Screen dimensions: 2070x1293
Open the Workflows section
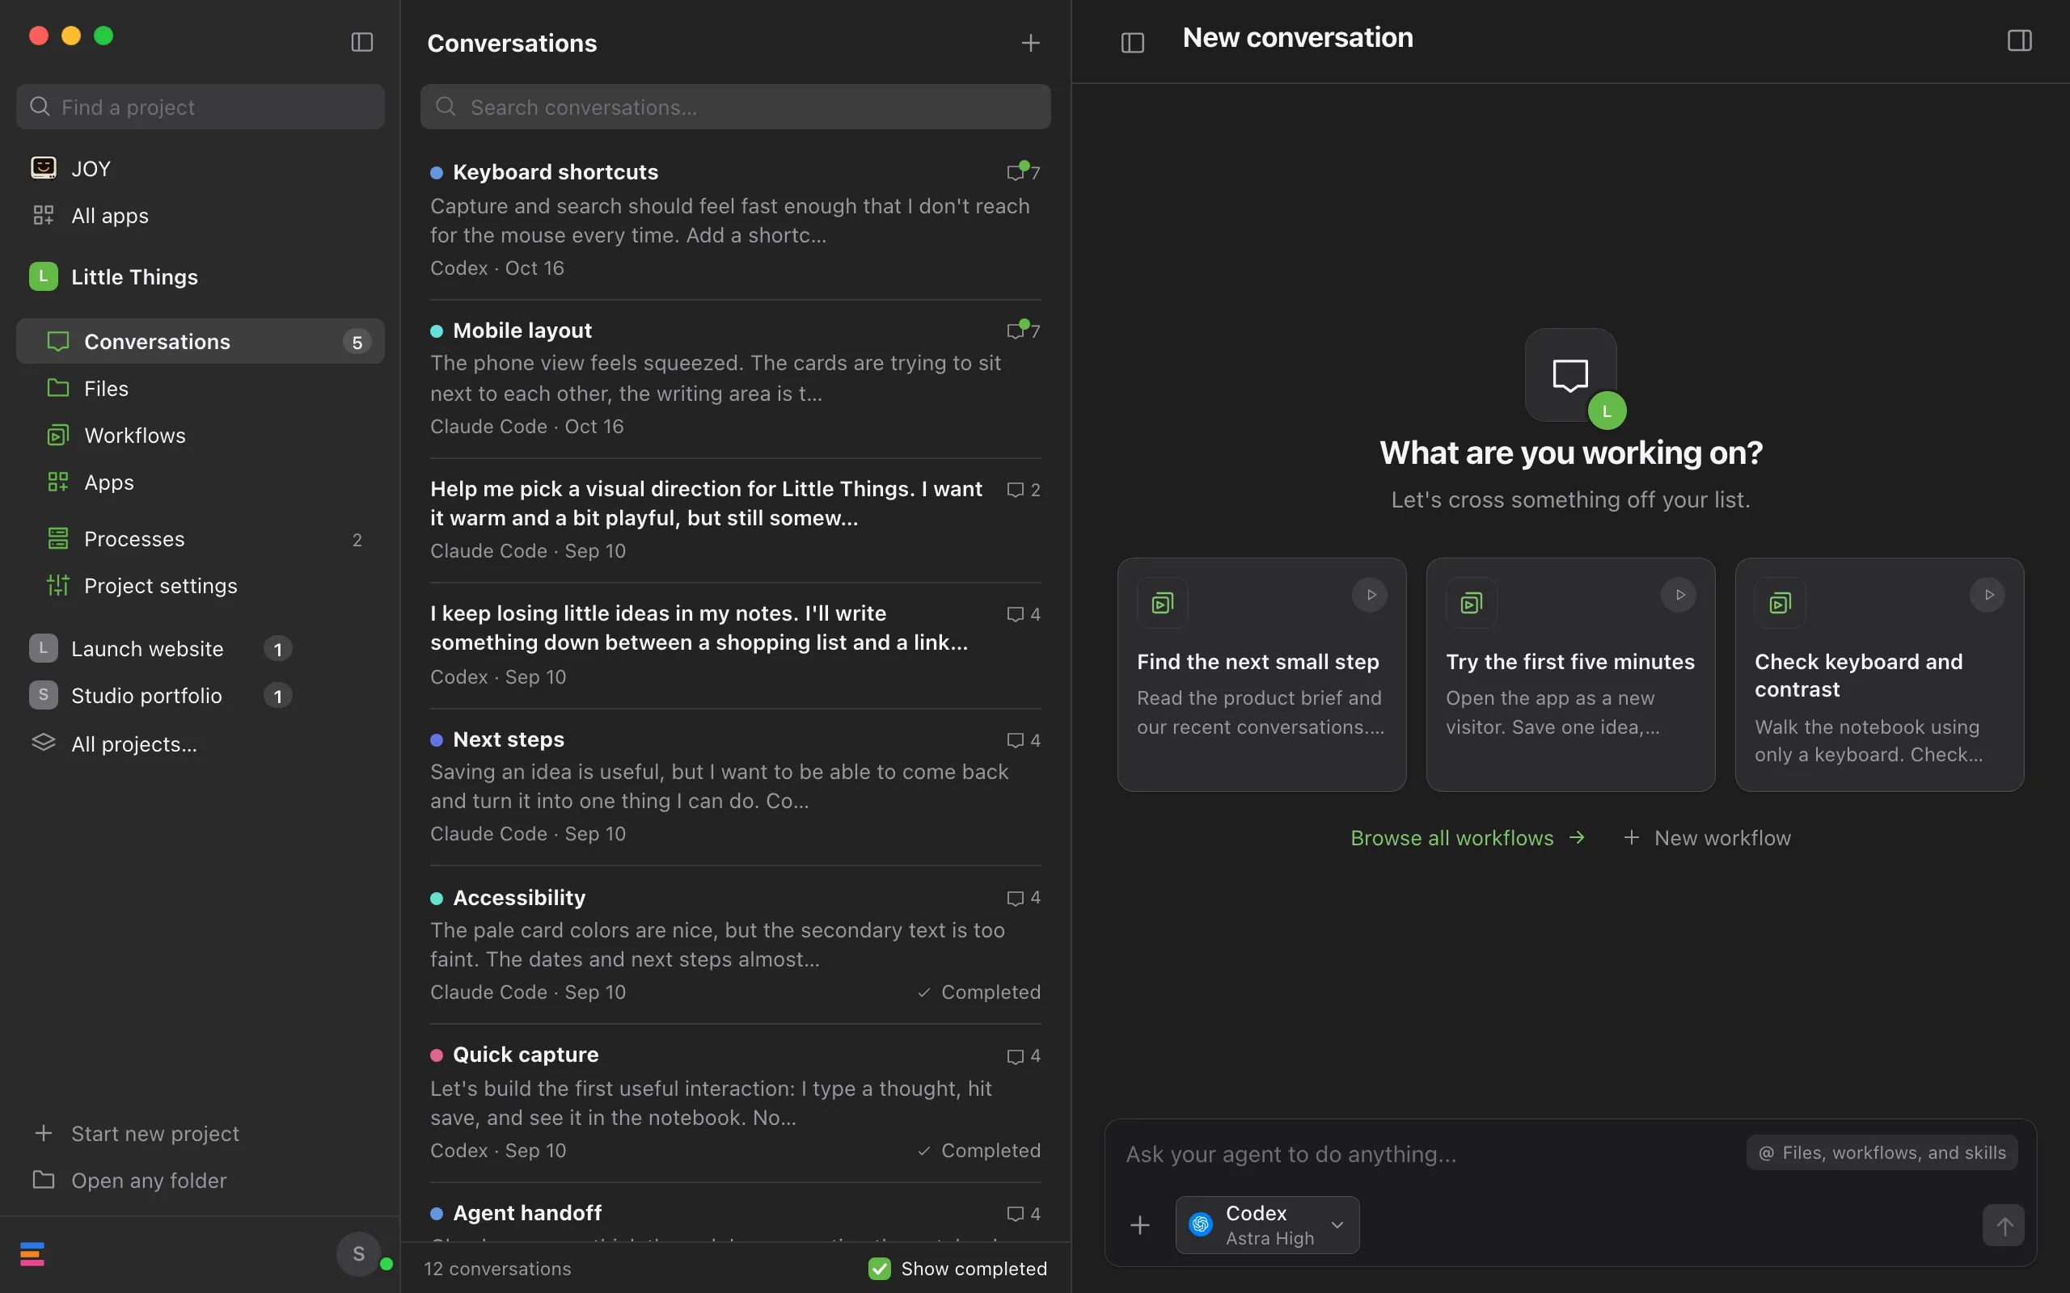tap(201, 436)
